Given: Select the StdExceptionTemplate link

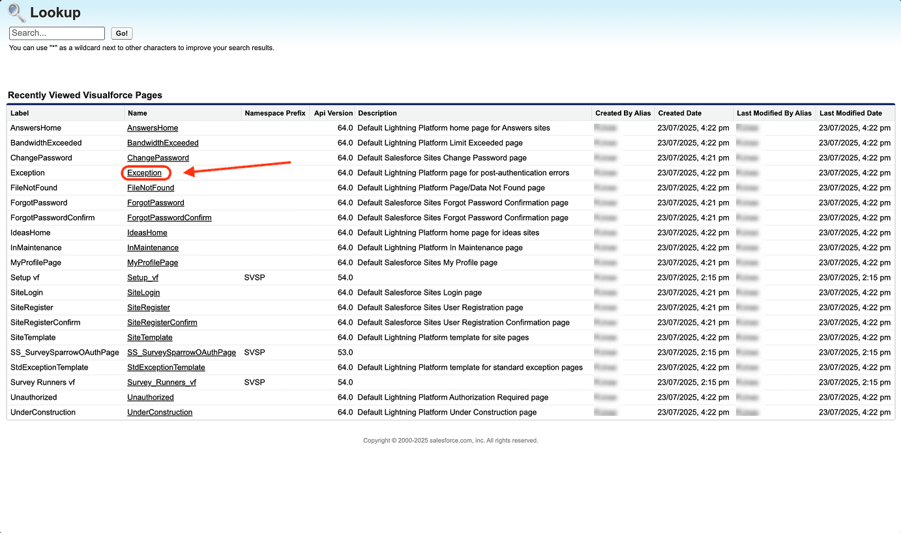Looking at the screenshot, I should point(166,368).
